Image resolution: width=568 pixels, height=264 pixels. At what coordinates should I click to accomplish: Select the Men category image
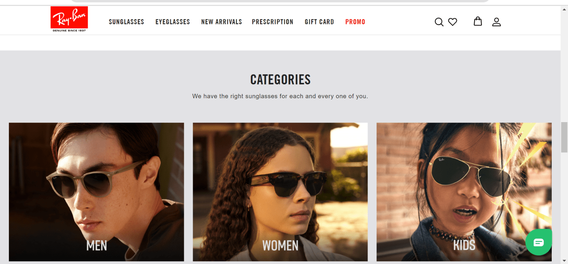[x=97, y=192]
